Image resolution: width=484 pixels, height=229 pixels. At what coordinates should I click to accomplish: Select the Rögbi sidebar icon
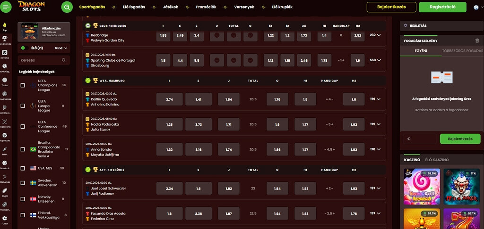[x=5, y=190]
